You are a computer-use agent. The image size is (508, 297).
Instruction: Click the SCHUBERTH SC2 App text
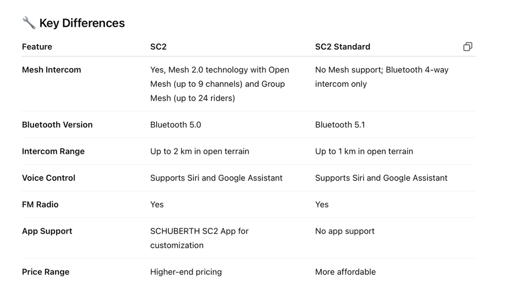(x=199, y=231)
